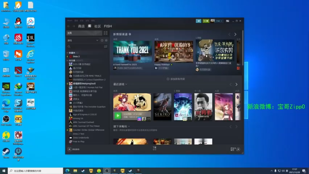This screenshot has width=309, height=174.
Task: Click add new shelf button
Action: coord(176,79)
